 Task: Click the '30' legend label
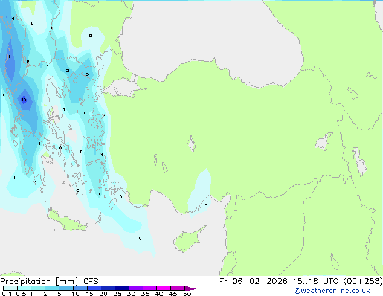click(131, 294)
